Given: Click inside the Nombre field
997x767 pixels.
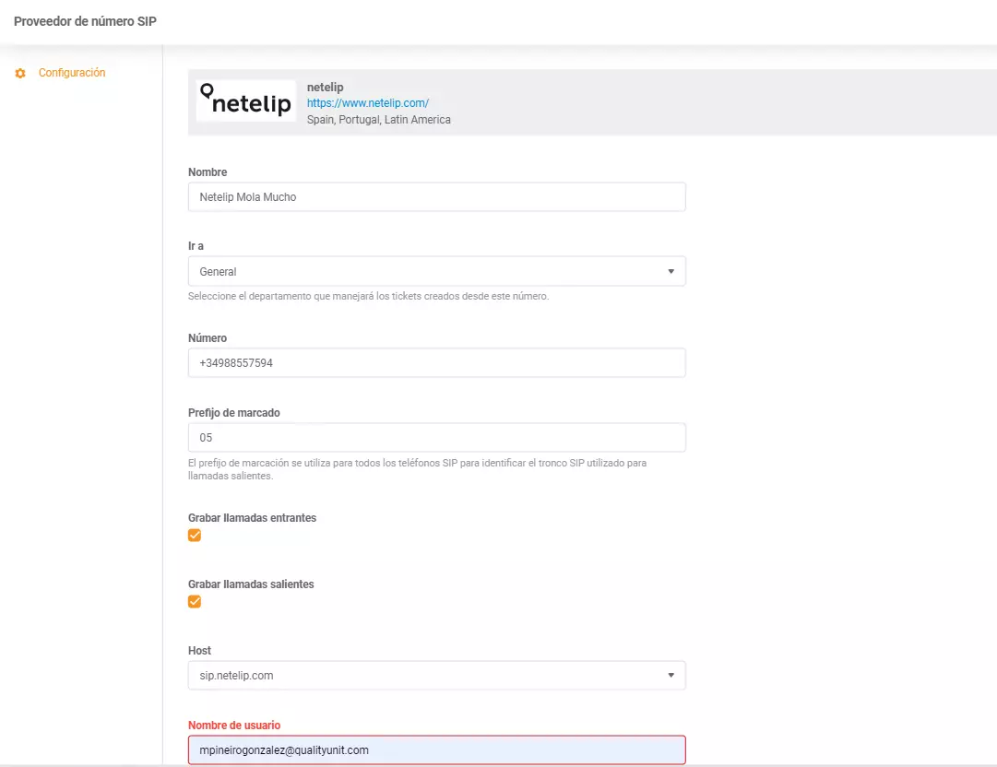Looking at the screenshot, I should click(x=436, y=196).
